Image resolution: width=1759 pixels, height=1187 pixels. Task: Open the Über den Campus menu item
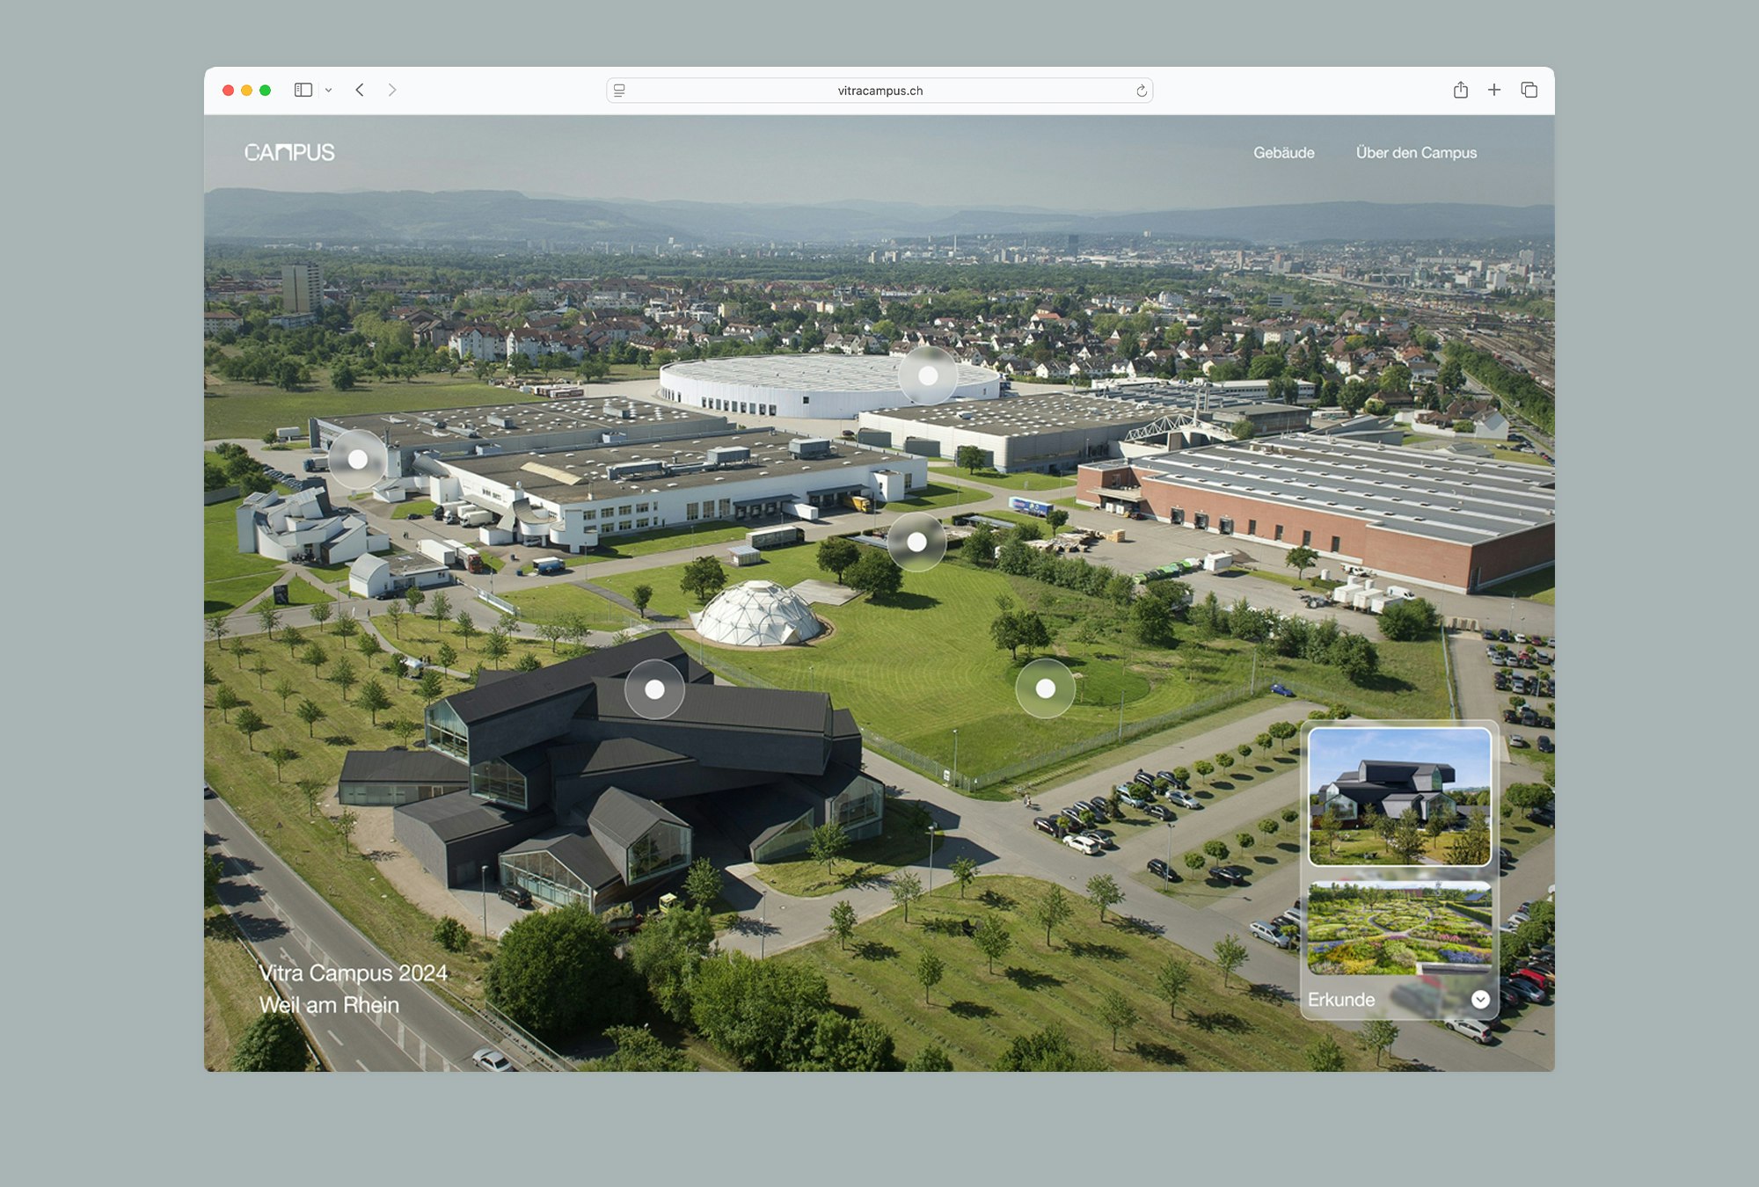[x=1416, y=153]
